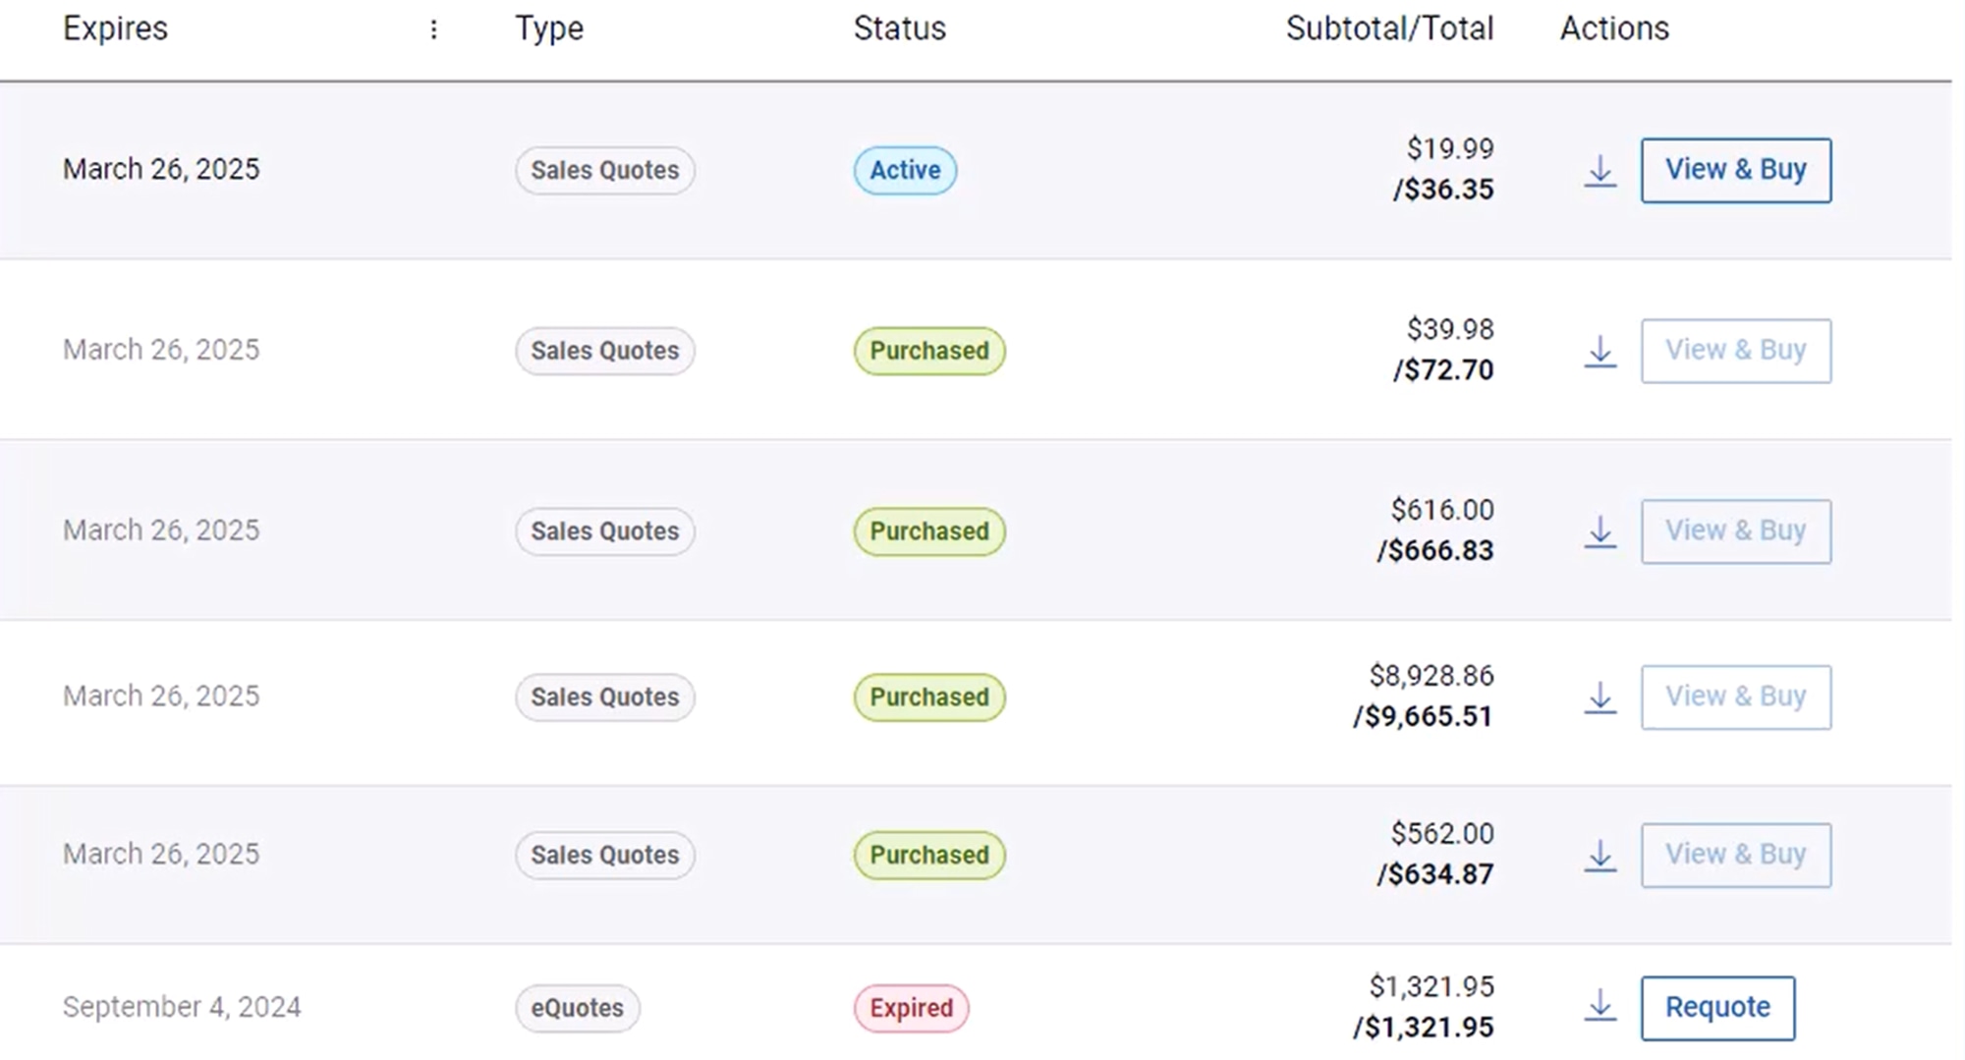Download the $36.35 Active quote

[x=1600, y=171]
